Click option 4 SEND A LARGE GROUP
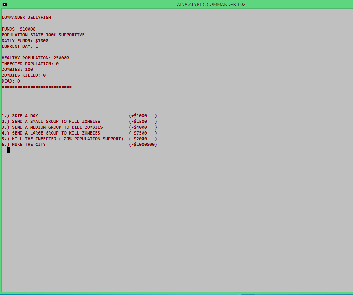The width and height of the screenshot is (353, 295). [x=51, y=133]
